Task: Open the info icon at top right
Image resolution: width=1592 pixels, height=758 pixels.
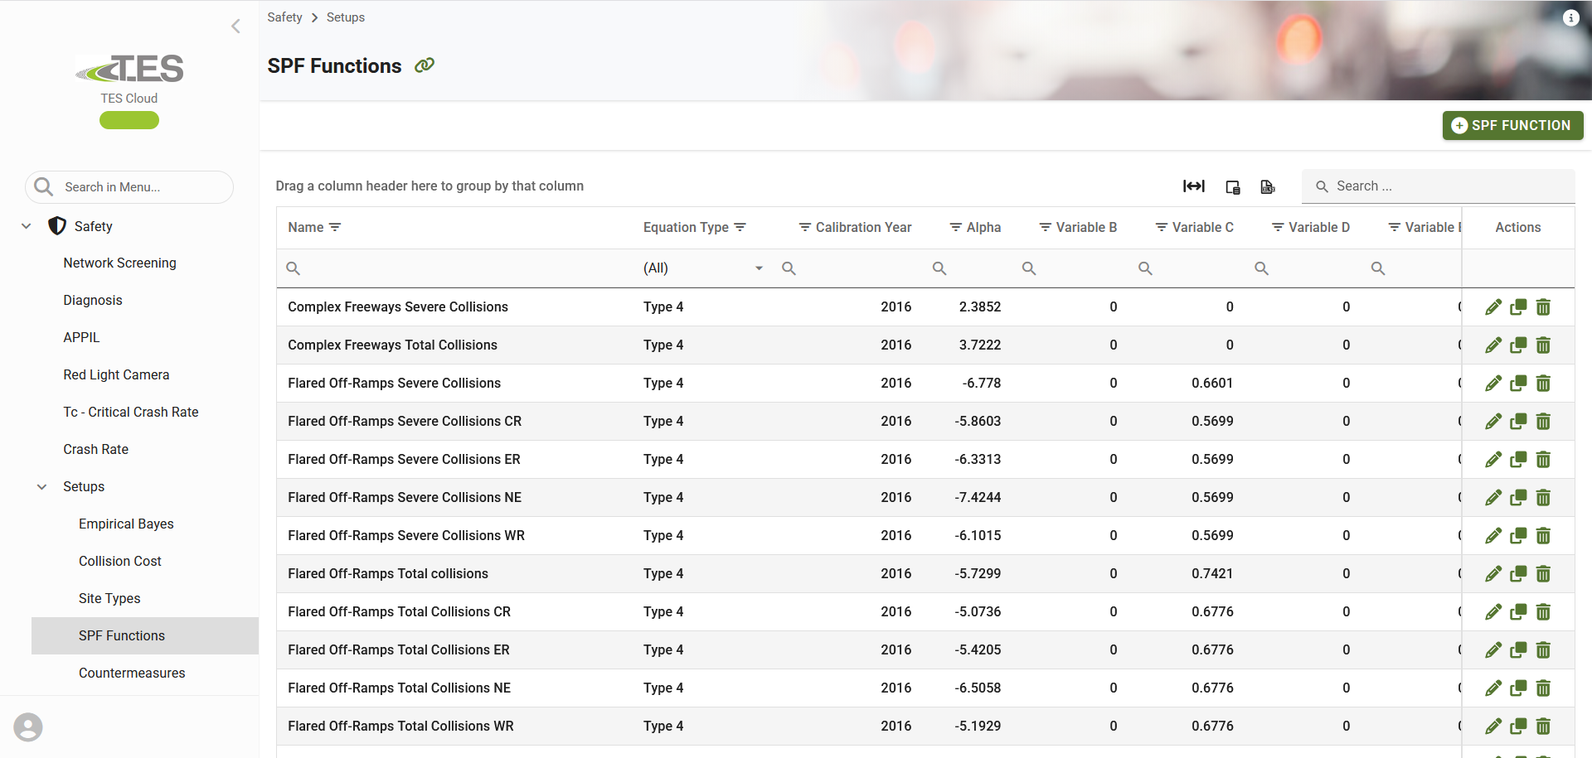Action: coord(1570,17)
